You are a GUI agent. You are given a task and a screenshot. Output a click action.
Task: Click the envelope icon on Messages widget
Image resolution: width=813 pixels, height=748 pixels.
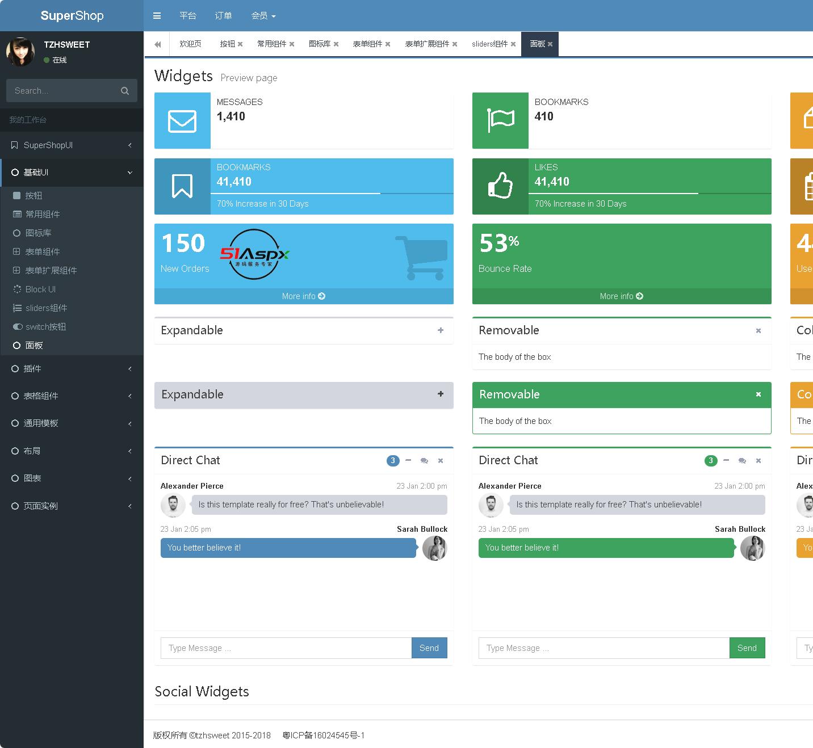pyautogui.click(x=182, y=121)
